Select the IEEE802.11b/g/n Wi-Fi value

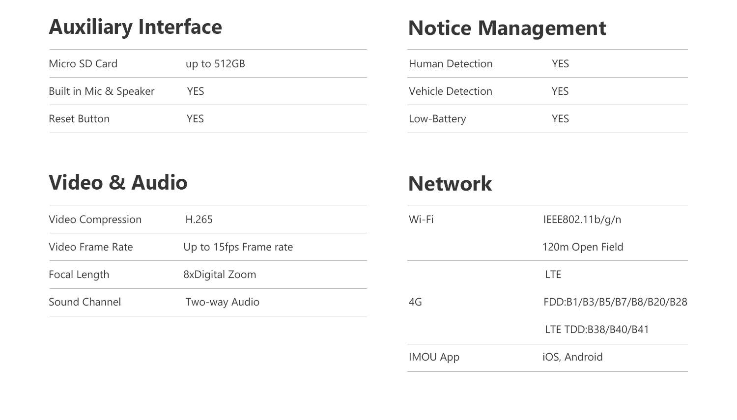(x=582, y=220)
